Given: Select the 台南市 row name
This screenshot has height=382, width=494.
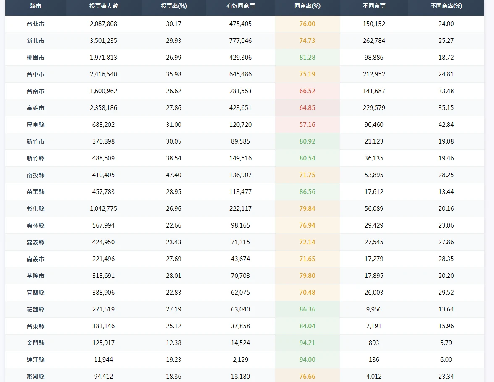Looking at the screenshot, I should (36, 91).
